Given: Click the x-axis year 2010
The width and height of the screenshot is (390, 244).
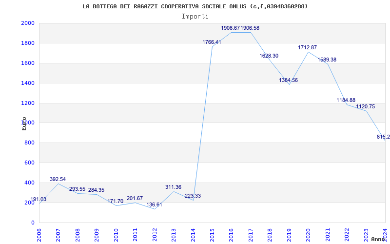Looking at the screenshot, I should (x=116, y=235).
